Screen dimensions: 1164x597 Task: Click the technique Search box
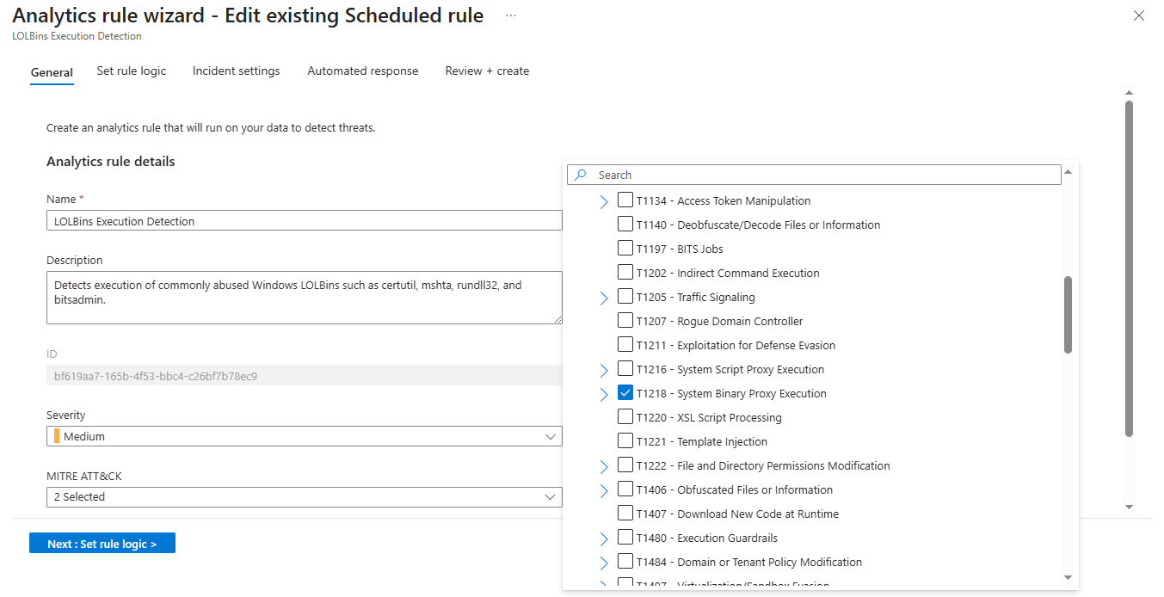point(814,175)
